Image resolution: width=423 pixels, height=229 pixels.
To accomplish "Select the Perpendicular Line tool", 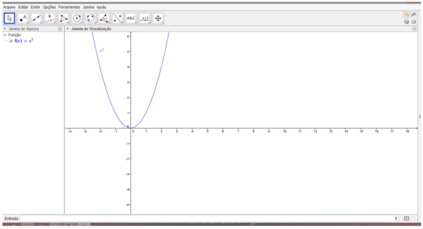I will tap(50, 19).
